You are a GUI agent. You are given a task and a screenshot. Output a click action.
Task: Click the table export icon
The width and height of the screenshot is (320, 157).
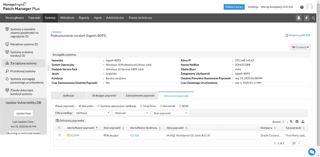tap(303, 122)
